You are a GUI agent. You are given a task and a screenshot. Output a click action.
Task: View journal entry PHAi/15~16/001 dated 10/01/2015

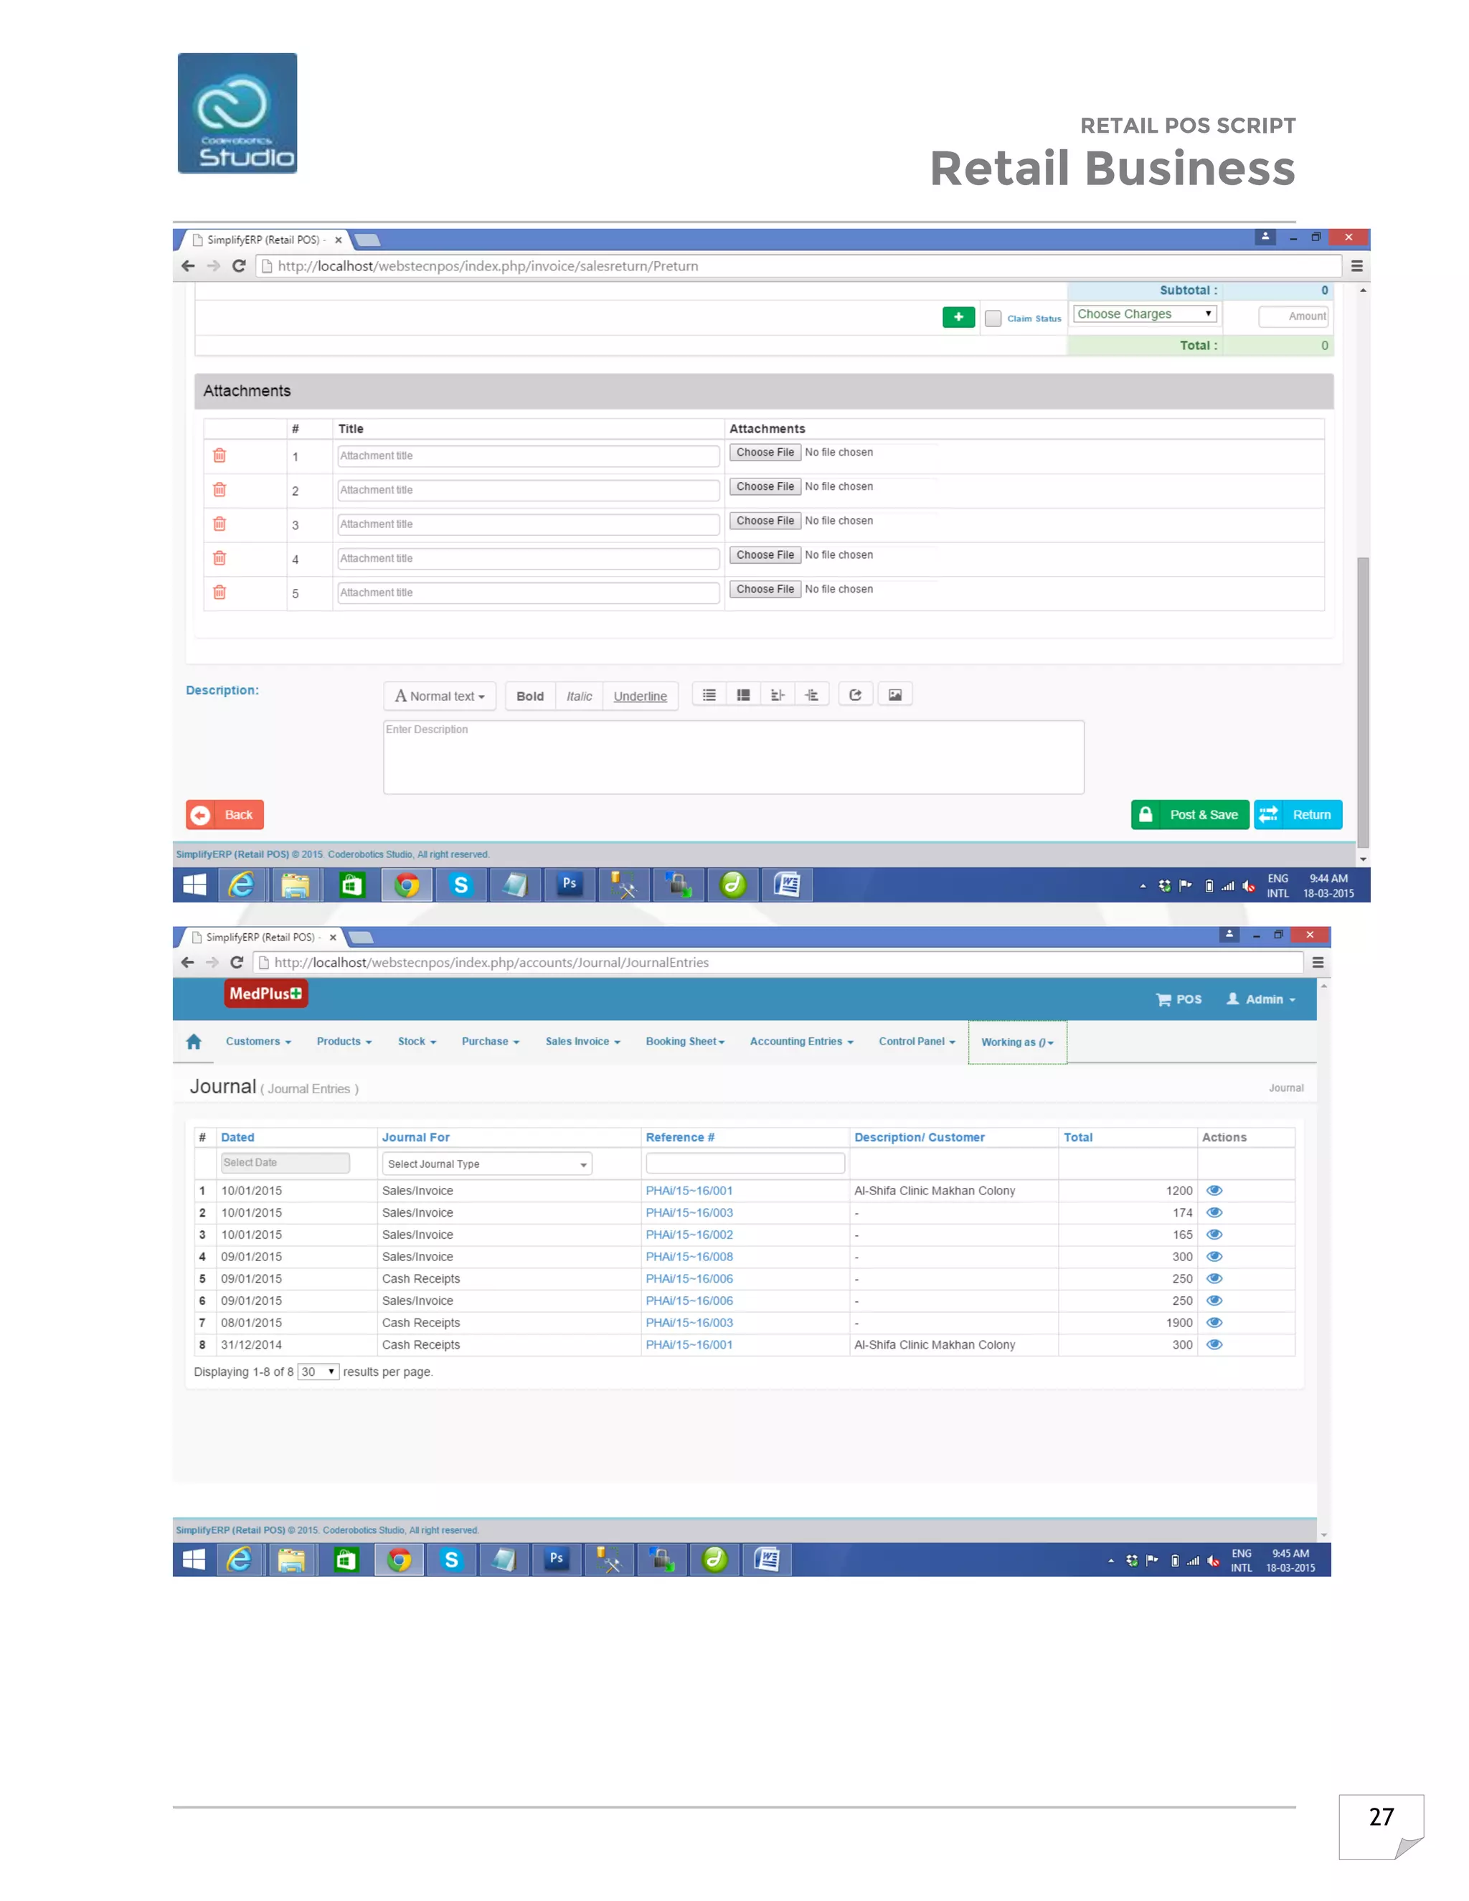pyautogui.click(x=1215, y=1190)
